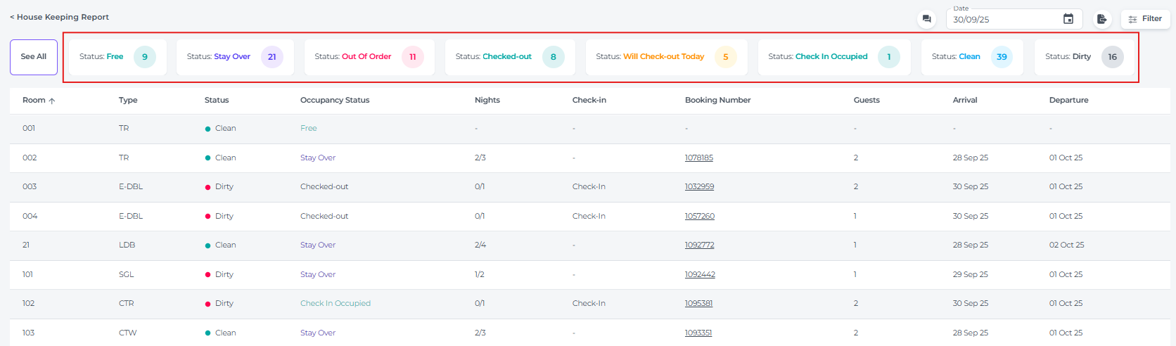Sort by the Room column arrow
The width and height of the screenshot is (1176, 346).
click(x=52, y=101)
